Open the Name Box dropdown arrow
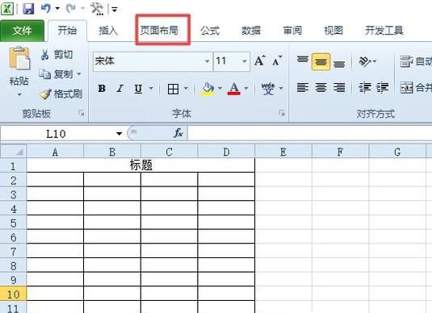 click(x=119, y=134)
